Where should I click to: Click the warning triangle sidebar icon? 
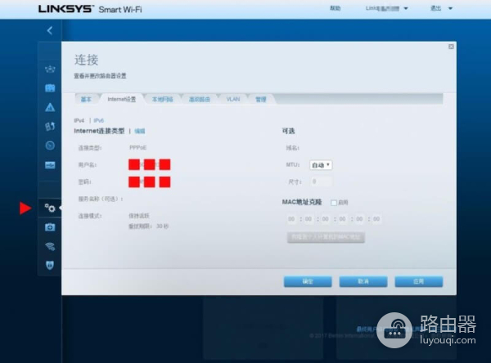click(x=50, y=107)
